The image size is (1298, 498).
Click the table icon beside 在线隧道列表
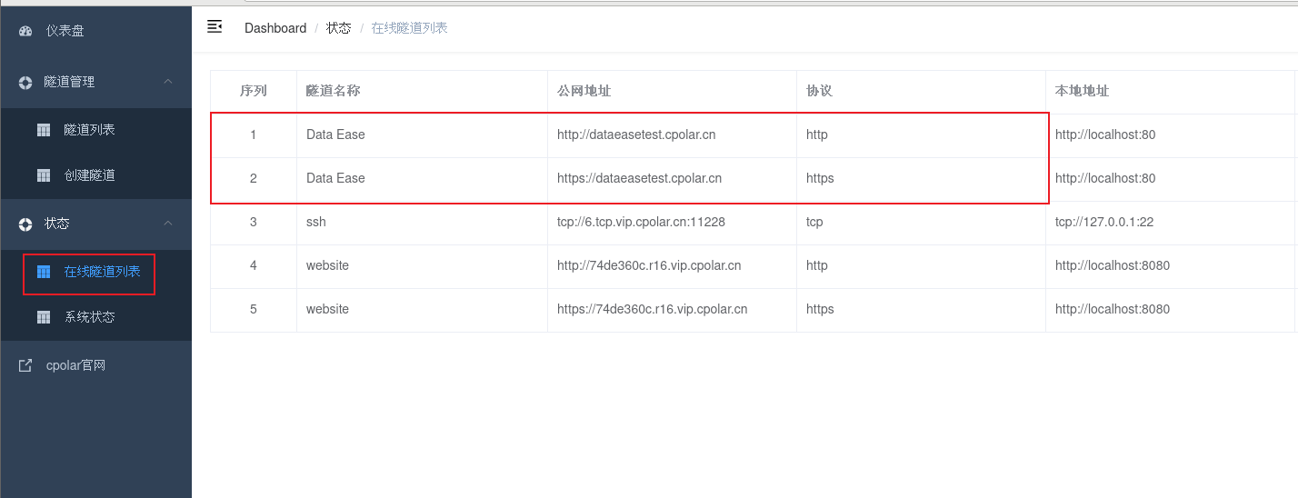pyautogui.click(x=44, y=272)
